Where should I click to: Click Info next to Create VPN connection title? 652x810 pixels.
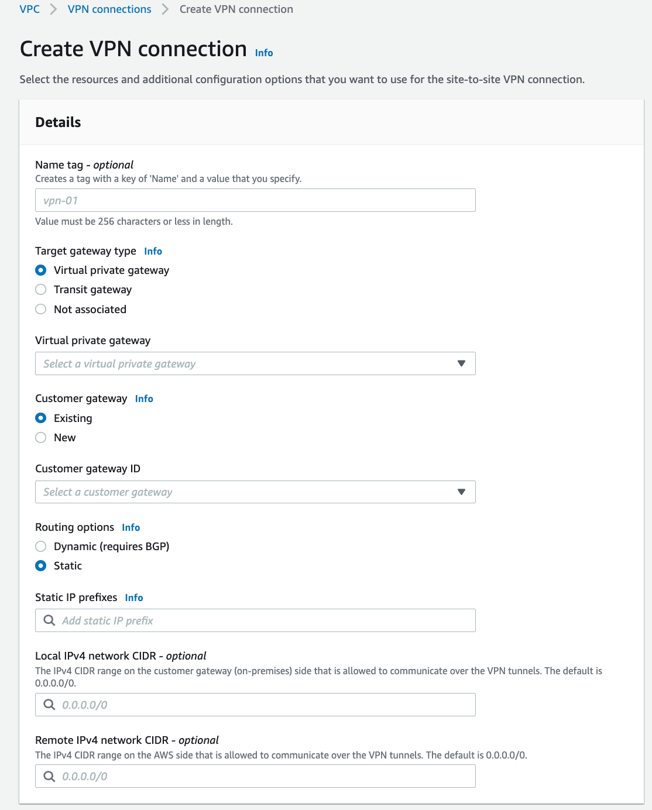[263, 53]
